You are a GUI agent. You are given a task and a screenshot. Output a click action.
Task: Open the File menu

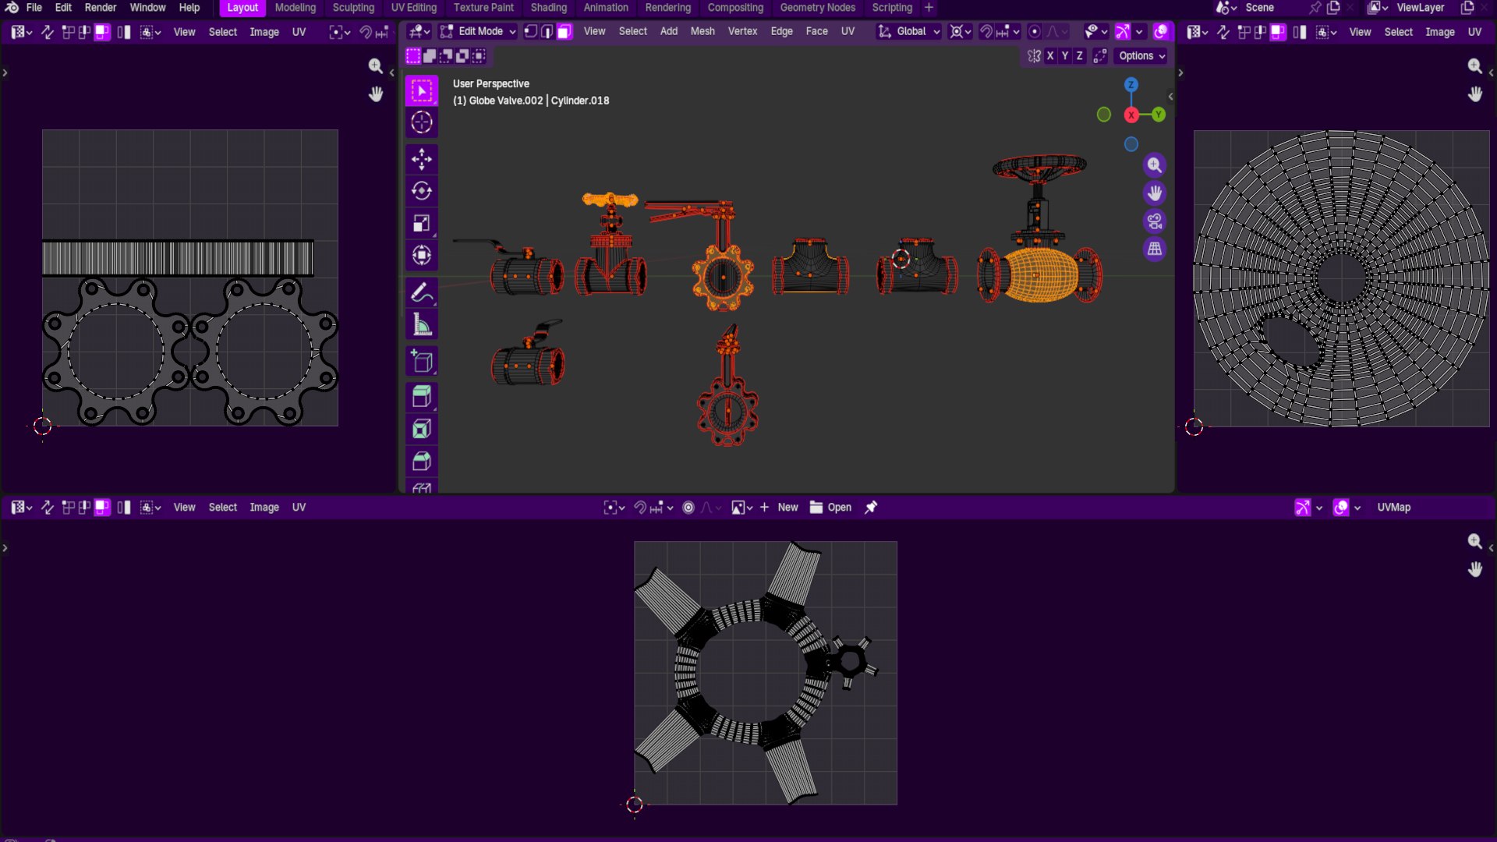(x=34, y=8)
